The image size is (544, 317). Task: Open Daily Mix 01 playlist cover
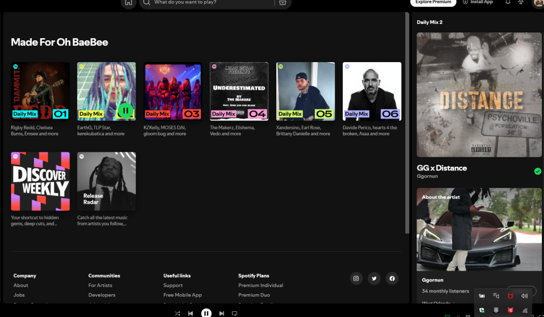40,91
